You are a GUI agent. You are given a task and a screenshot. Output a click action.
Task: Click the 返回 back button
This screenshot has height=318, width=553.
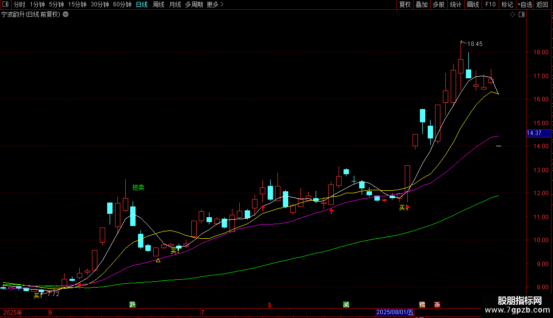click(x=542, y=4)
